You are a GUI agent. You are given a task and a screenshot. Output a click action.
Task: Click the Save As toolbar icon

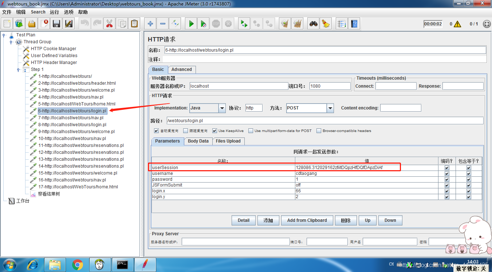(x=69, y=24)
